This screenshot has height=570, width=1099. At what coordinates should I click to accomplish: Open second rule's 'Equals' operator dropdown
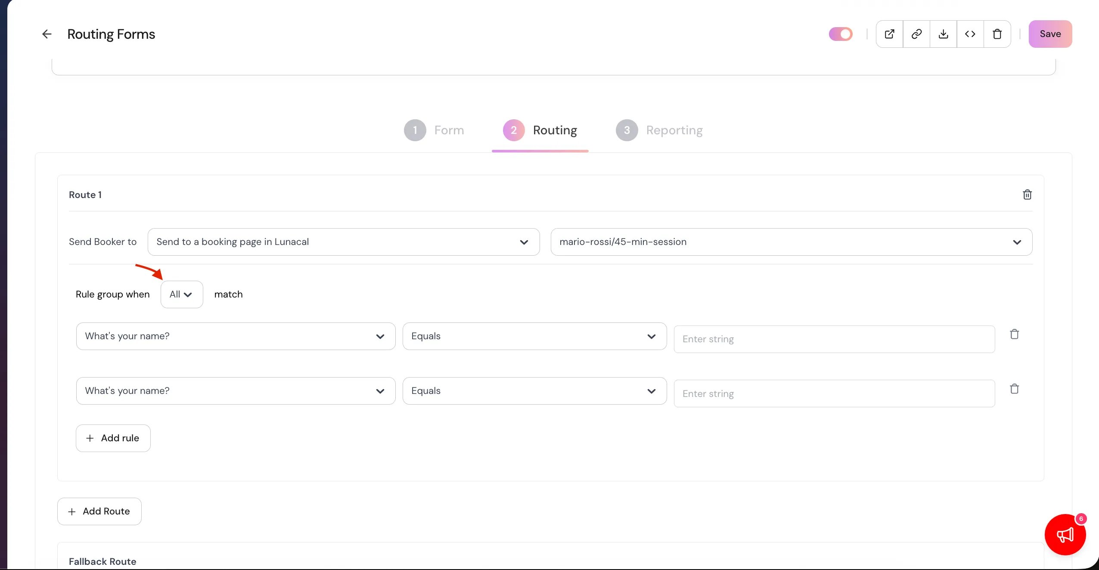(x=534, y=391)
